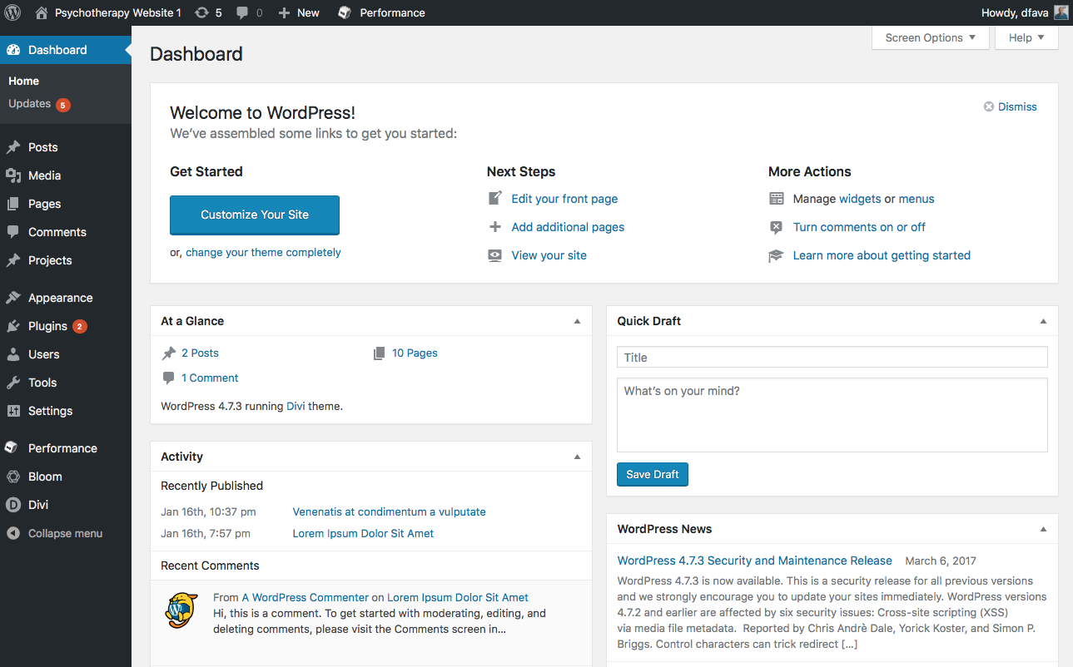Image resolution: width=1073 pixels, height=667 pixels.
Task: Open Home submenu item under Dashboard
Action: coord(24,81)
